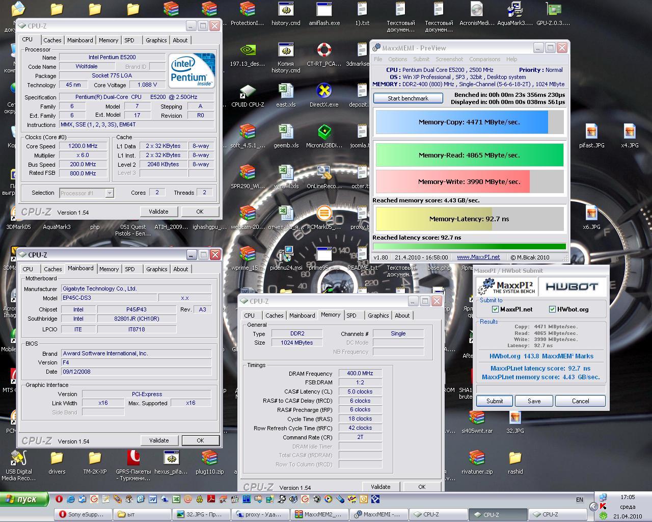Open the www.MaxxPI.net link
This screenshot has width=652, height=522.
tap(478, 257)
